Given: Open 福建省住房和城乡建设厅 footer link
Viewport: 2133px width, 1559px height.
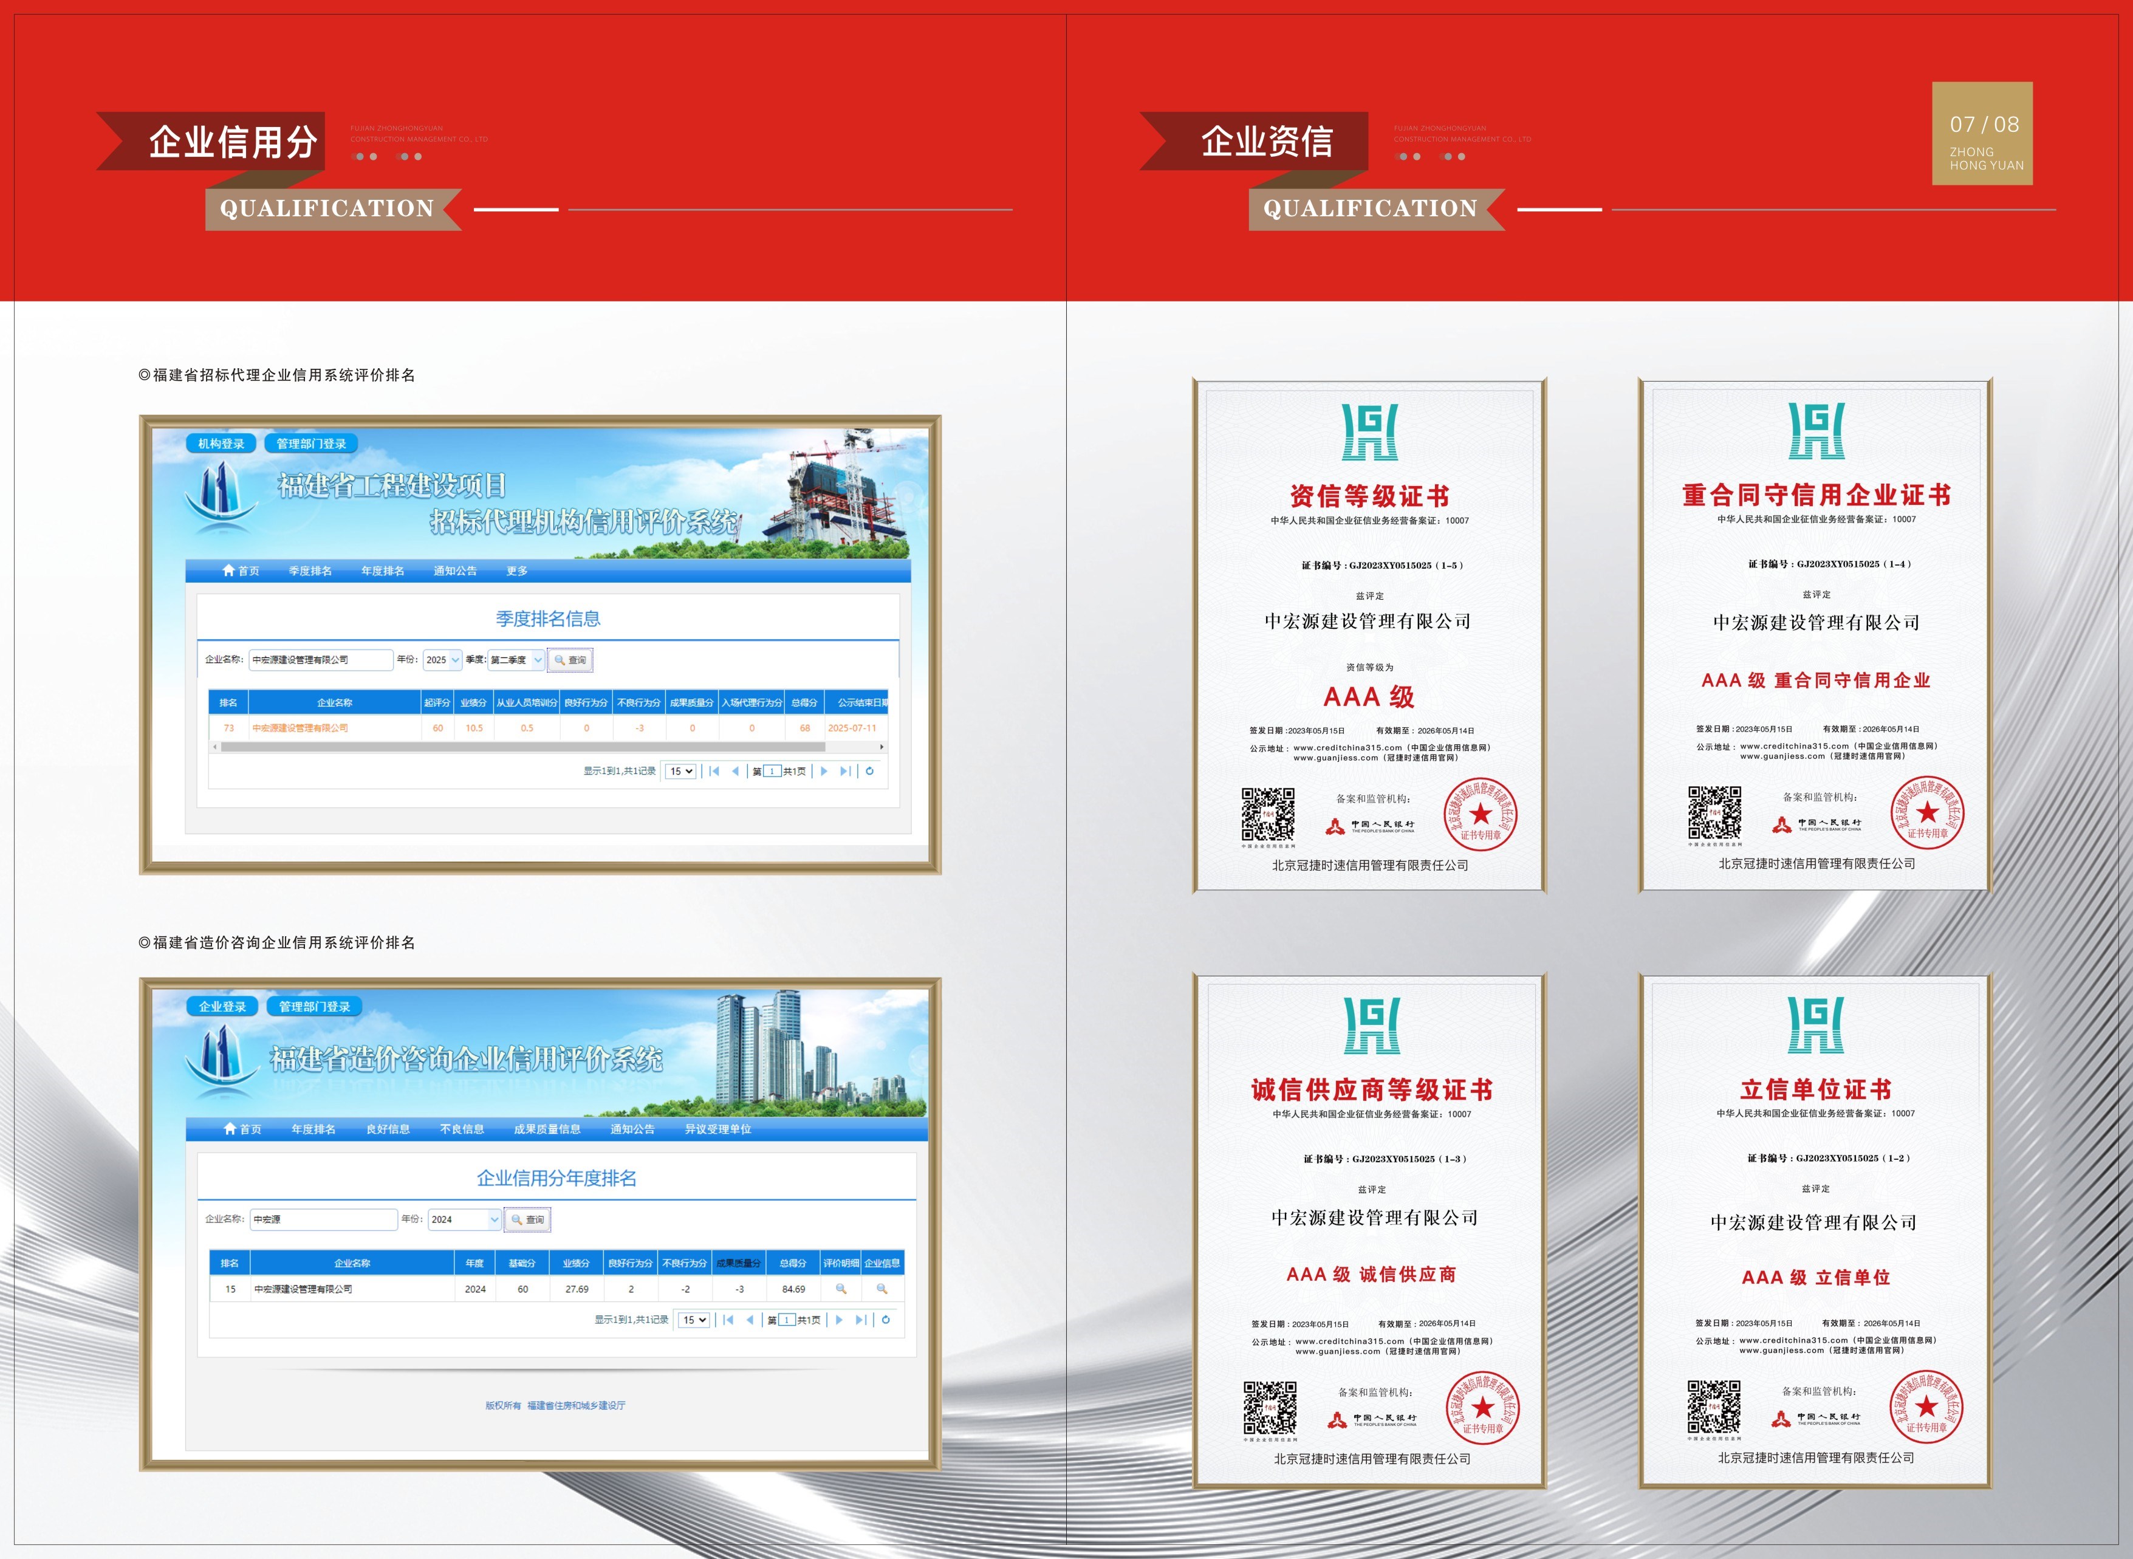Looking at the screenshot, I should pos(575,1405).
